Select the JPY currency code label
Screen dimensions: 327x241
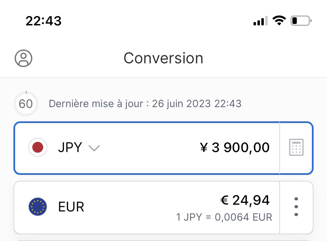(x=70, y=147)
